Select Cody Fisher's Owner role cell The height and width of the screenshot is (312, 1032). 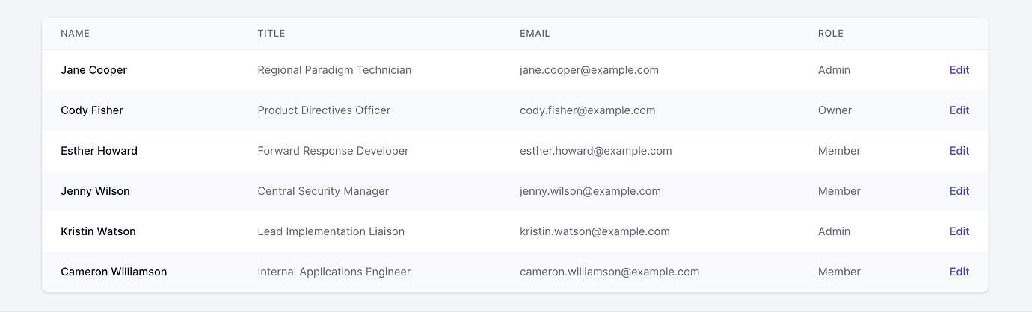(835, 110)
